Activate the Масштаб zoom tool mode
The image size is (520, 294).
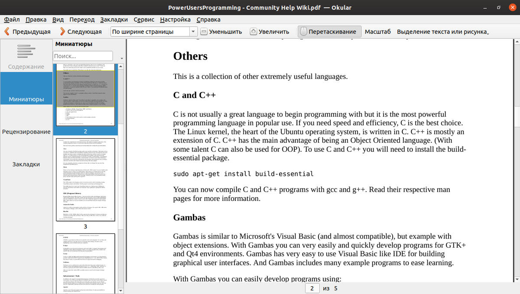[x=377, y=32]
